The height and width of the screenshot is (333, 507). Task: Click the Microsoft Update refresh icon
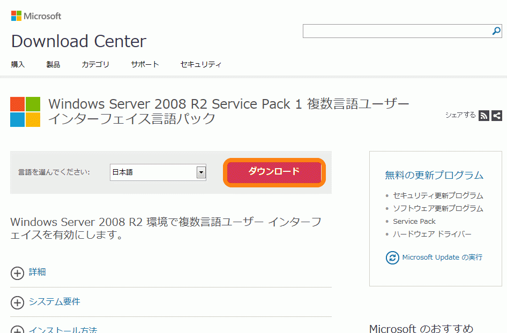coord(392,258)
